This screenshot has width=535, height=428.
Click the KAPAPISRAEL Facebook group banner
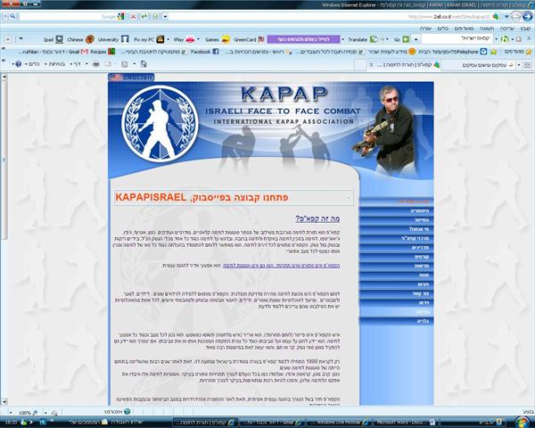(x=234, y=197)
